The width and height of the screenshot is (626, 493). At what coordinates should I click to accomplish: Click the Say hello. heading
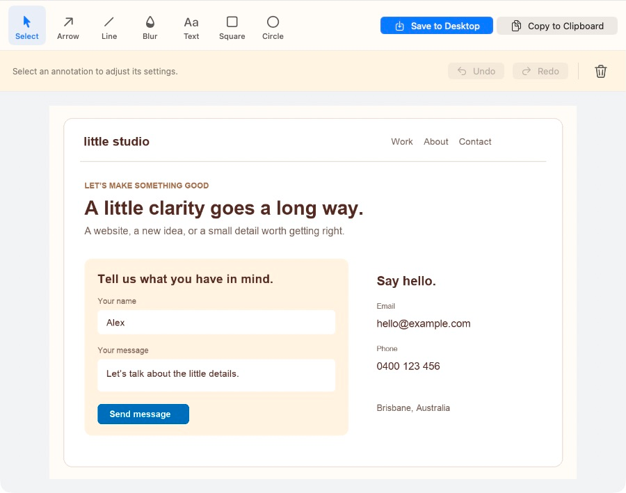coord(406,281)
